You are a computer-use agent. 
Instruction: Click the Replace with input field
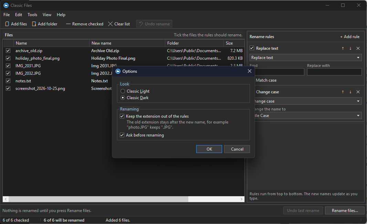334,72
